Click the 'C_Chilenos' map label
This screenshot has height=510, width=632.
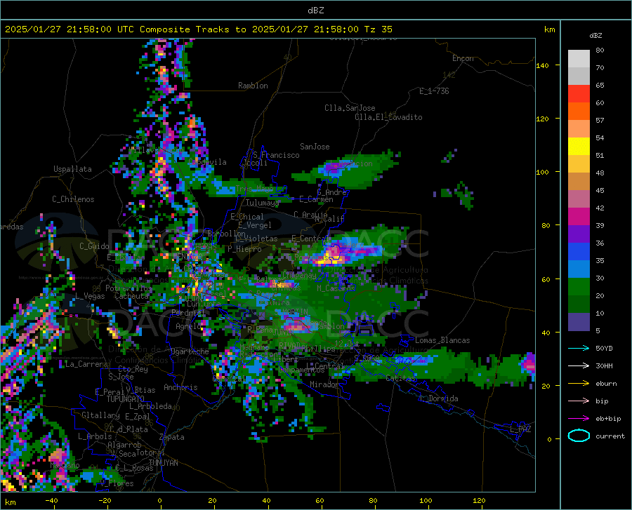[x=73, y=199]
